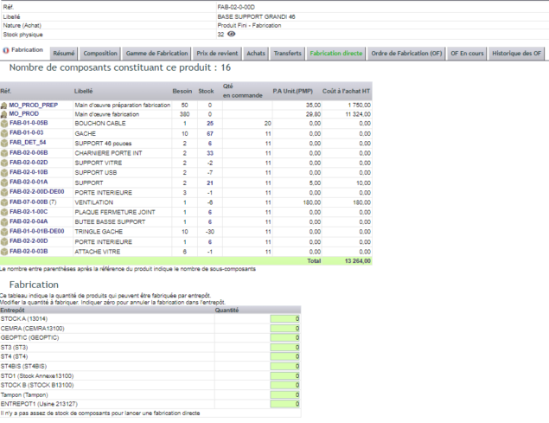The height and width of the screenshot is (423, 549).
Task: Click the ST4BIS quantity field
Action: point(284,366)
